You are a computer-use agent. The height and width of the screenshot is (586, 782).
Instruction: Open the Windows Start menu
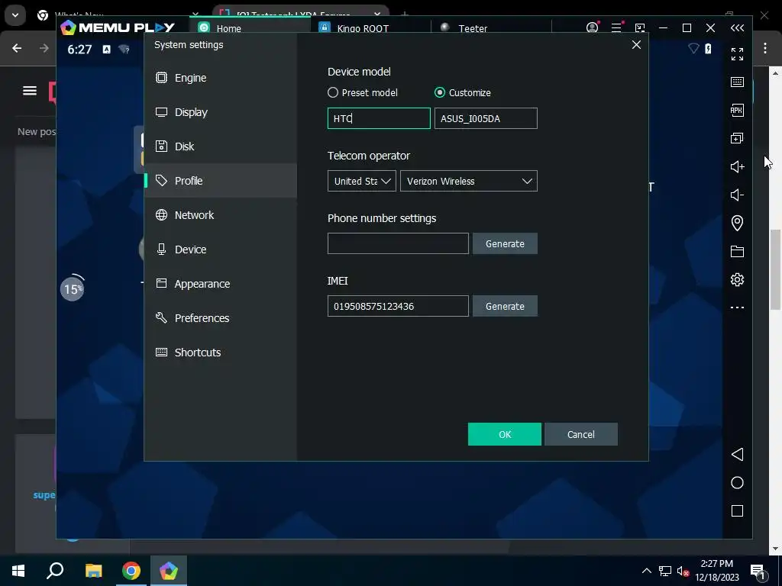[x=18, y=571]
